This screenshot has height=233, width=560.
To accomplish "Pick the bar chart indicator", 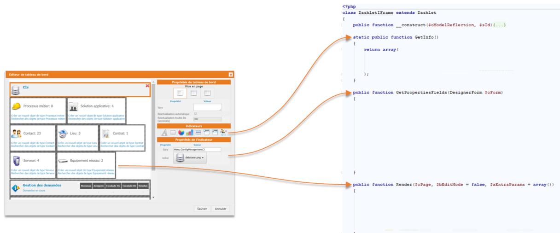I will coord(190,133).
